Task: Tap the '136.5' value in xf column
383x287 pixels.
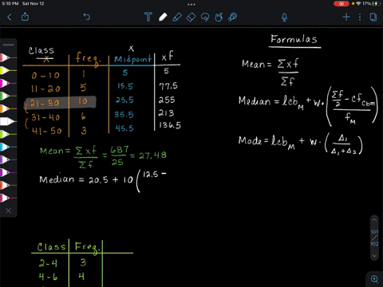Action: coord(170,125)
